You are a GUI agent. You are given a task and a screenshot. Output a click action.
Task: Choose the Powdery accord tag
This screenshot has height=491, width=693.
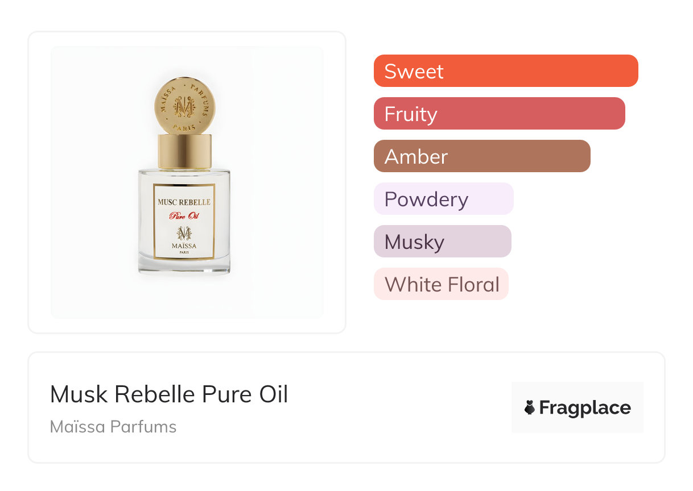443,199
